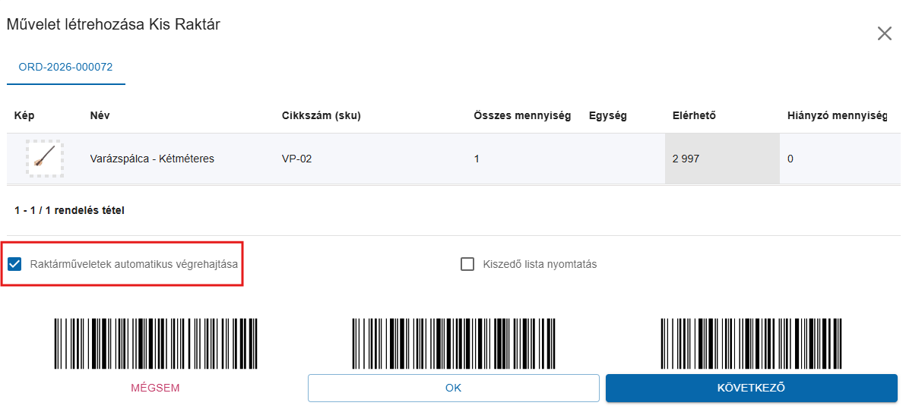Close the Művelet létrehozása dialog
906x412 pixels.
[884, 33]
